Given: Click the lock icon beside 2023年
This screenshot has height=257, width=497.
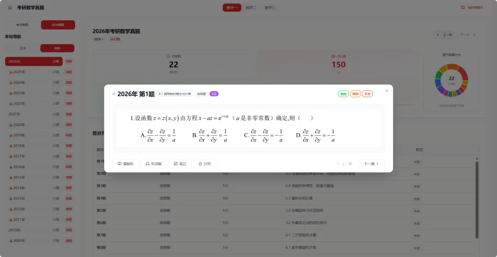Looking at the screenshot, I should click(x=11, y=93).
